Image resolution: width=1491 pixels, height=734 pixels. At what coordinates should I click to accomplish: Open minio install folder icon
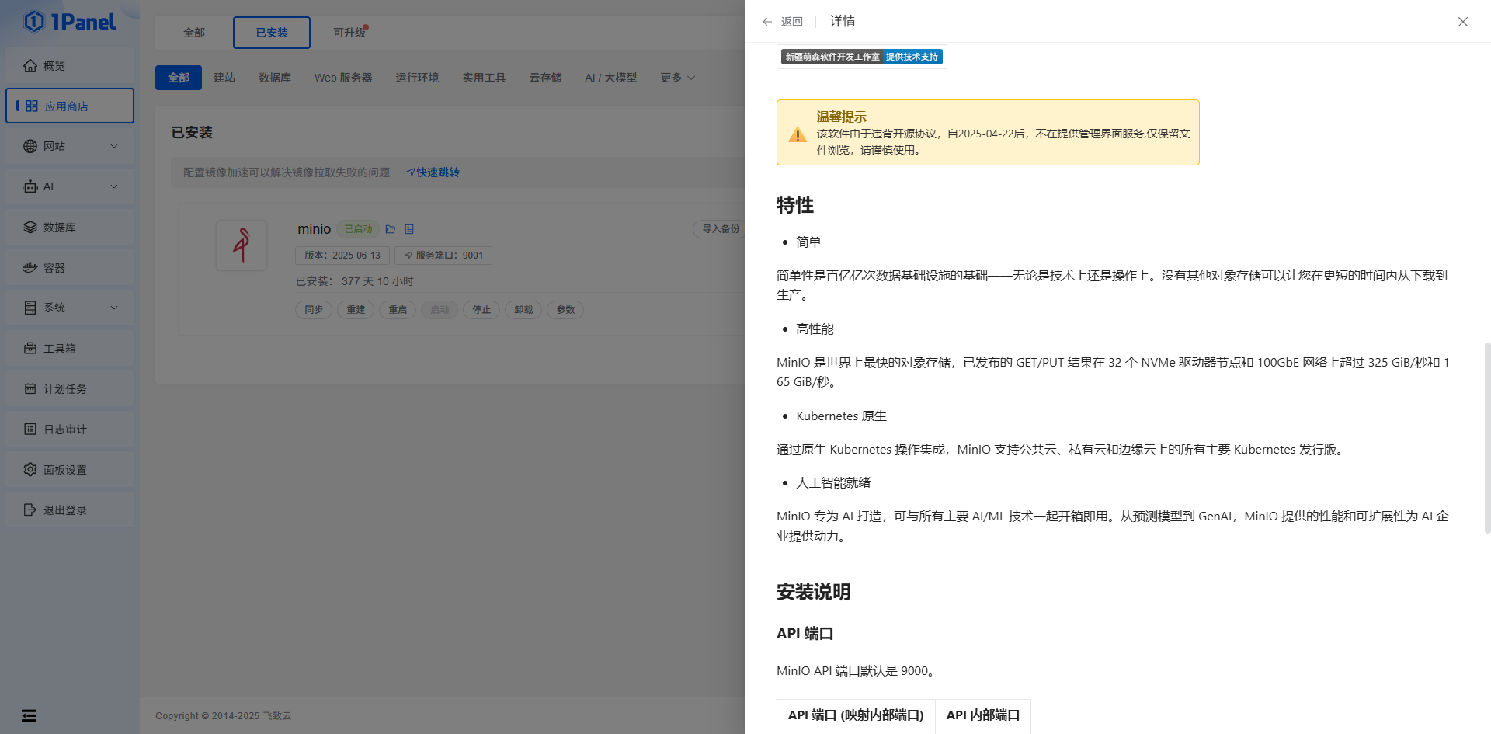[391, 229]
